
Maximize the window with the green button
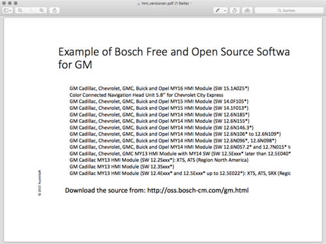coord(16,3)
